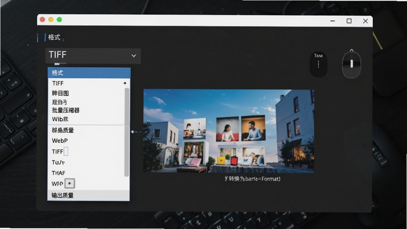Select the TIFF entry beside the up arrow
The image size is (407, 229).
coord(57,83)
